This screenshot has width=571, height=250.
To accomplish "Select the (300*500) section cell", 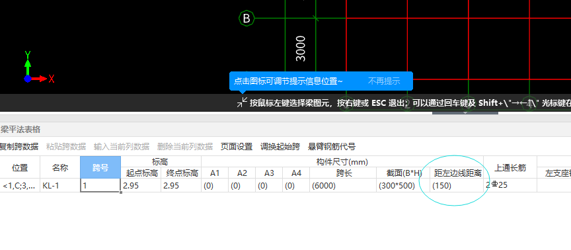I will click(403, 185).
